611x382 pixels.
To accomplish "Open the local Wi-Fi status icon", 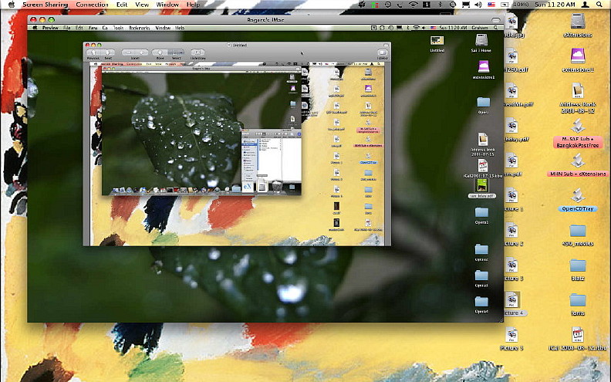I will (414, 5).
